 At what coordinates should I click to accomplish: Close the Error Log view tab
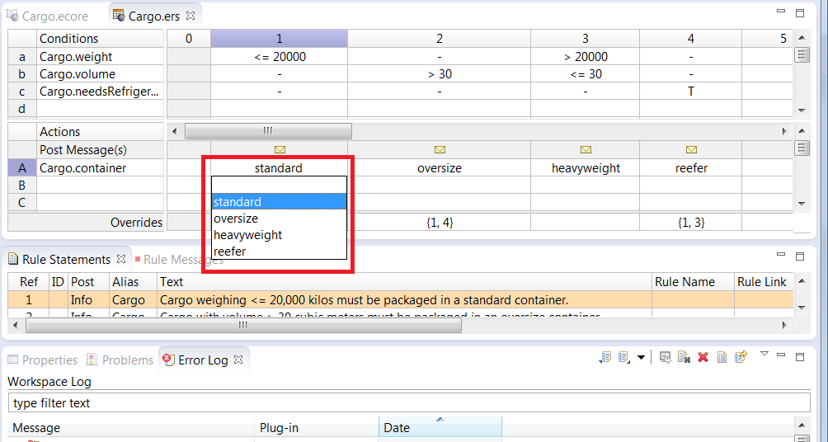[238, 360]
